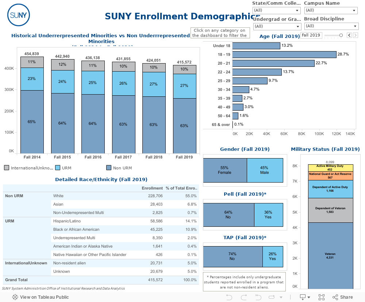Click the Hispanic/Latino row label
This screenshot has height=302, width=365.
(x=67, y=221)
